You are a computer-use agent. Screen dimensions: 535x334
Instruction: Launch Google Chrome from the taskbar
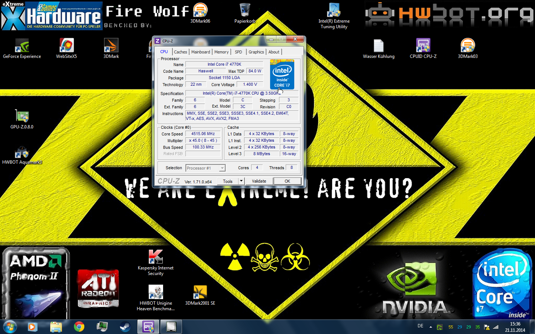pos(79,327)
